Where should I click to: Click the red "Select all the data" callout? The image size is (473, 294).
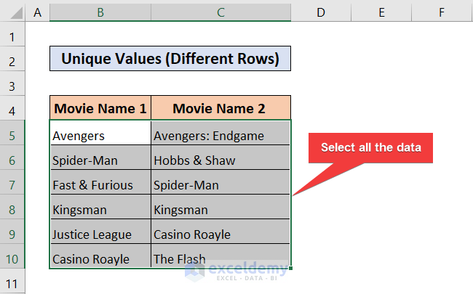pyautogui.click(x=370, y=148)
